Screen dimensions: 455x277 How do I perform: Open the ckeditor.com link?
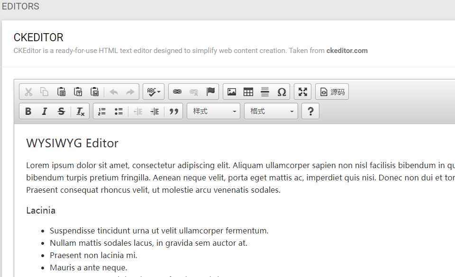[x=347, y=51]
